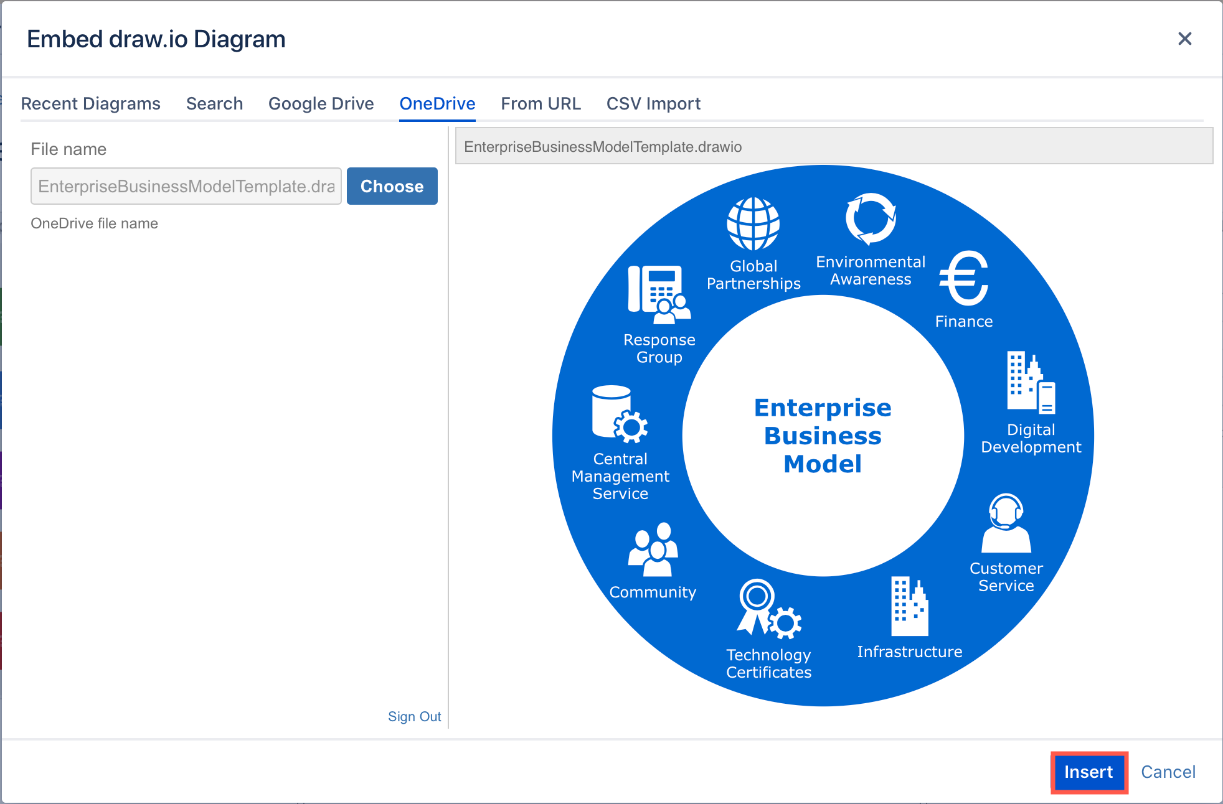Click the File name input field
The width and height of the screenshot is (1223, 804).
click(186, 186)
